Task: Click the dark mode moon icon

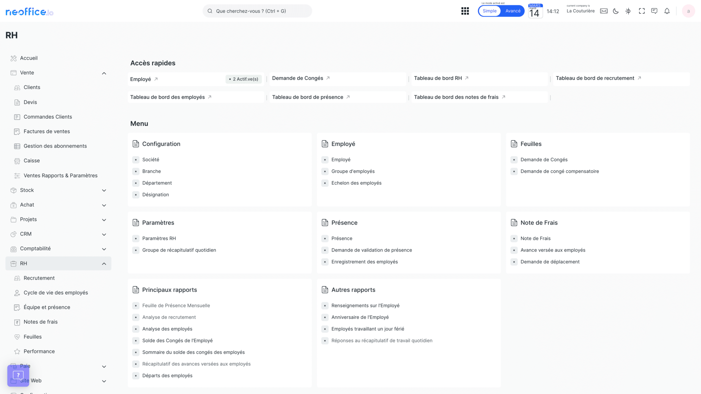Action: point(616,11)
